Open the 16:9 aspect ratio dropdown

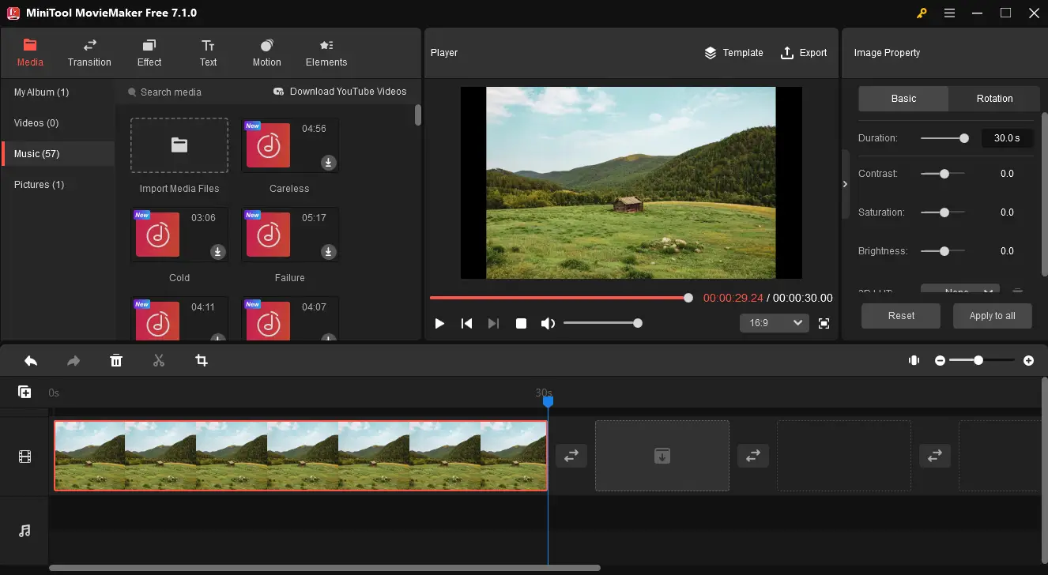click(774, 323)
